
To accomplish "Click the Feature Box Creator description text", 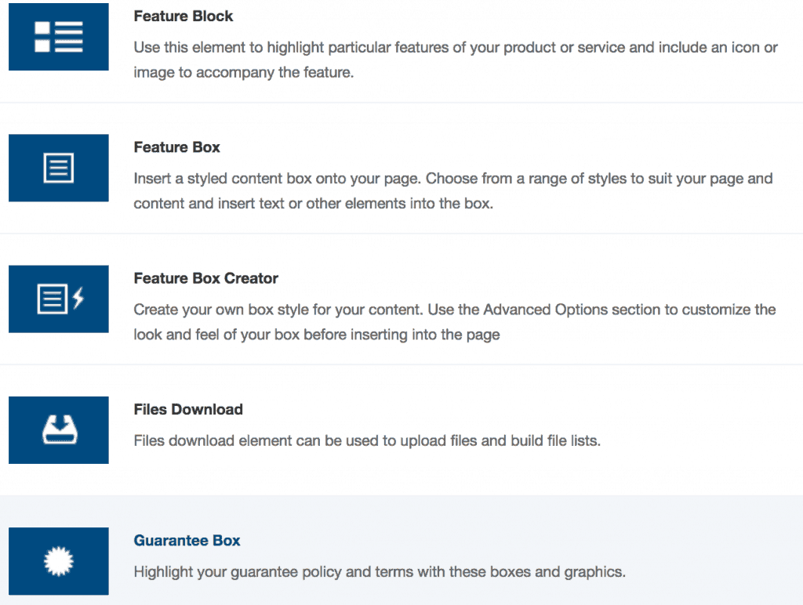I will [x=455, y=322].
